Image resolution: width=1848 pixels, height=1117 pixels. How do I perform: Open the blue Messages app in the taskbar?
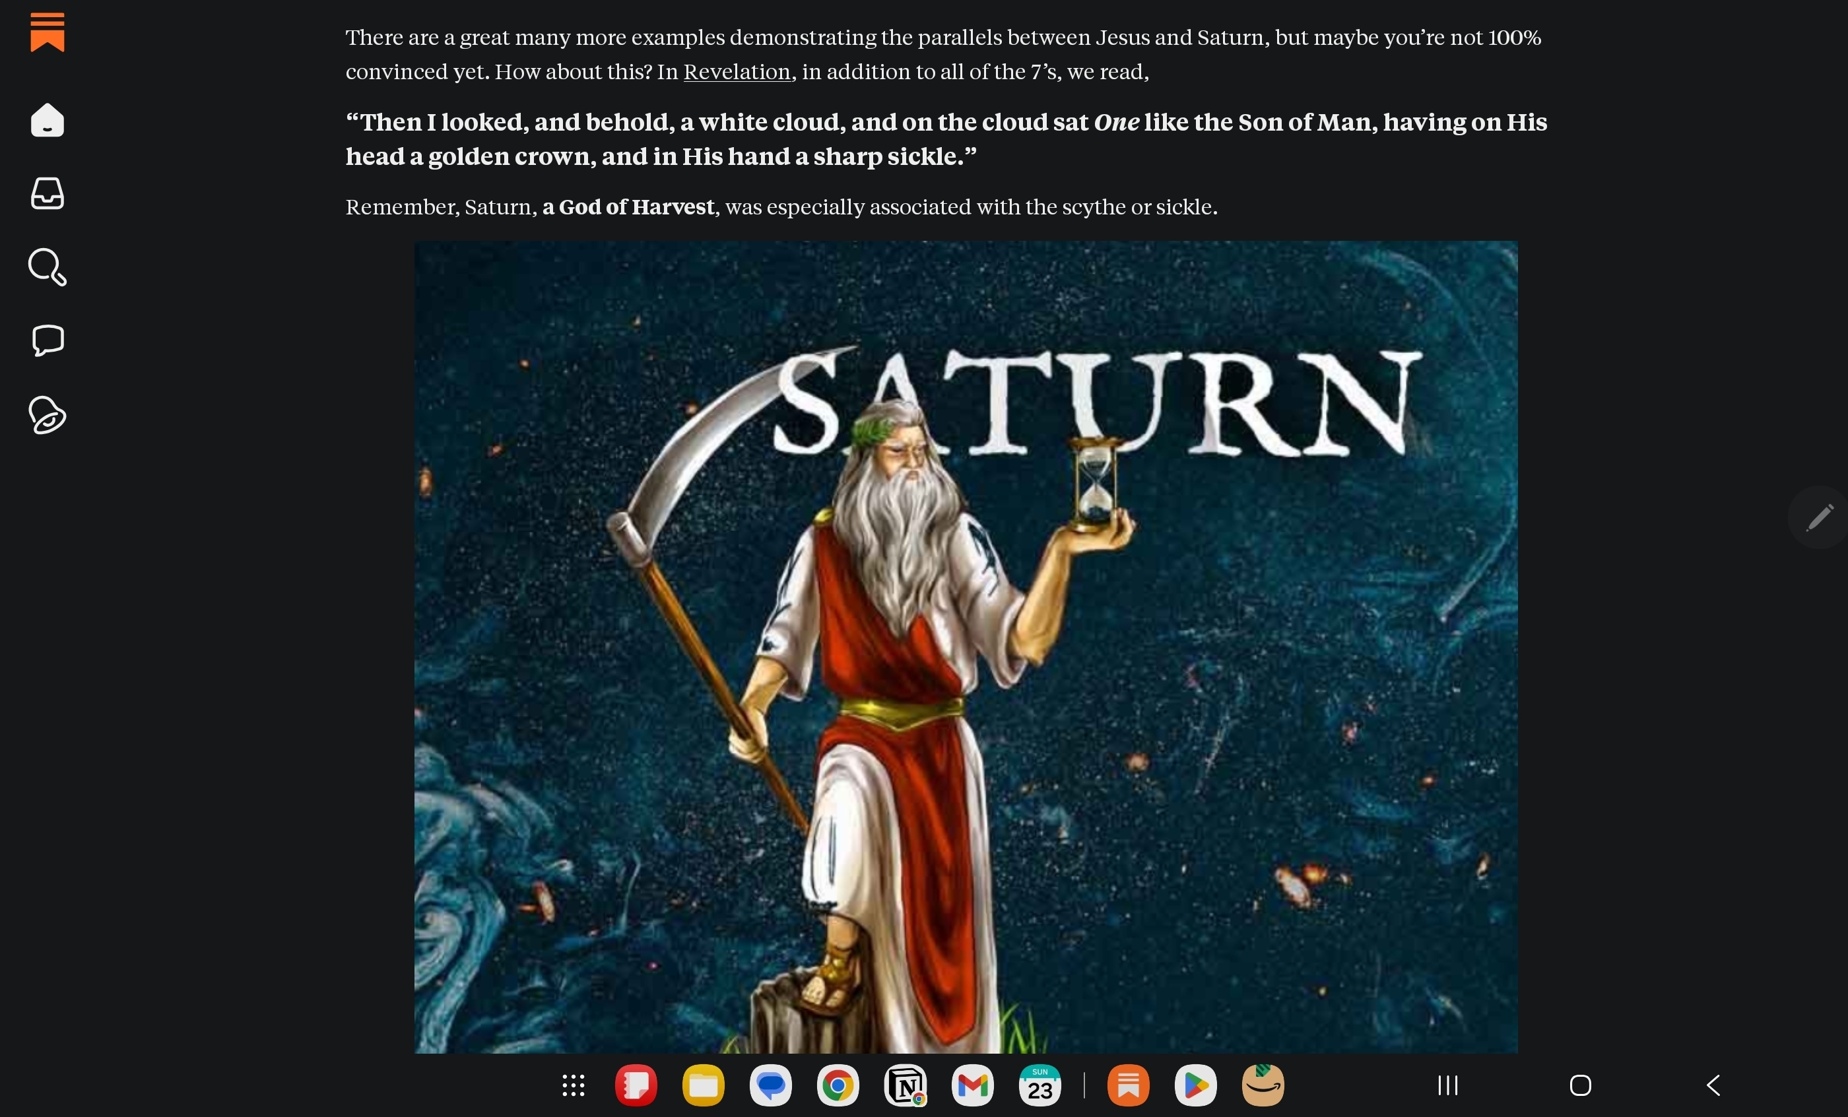(x=770, y=1085)
